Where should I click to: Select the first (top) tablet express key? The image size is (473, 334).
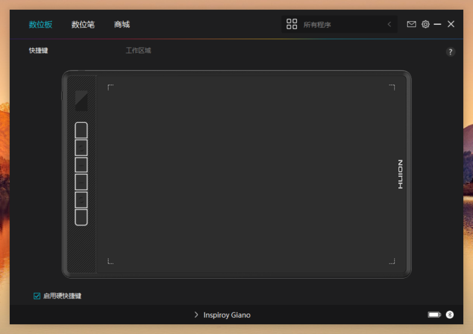tap(81, 130)
